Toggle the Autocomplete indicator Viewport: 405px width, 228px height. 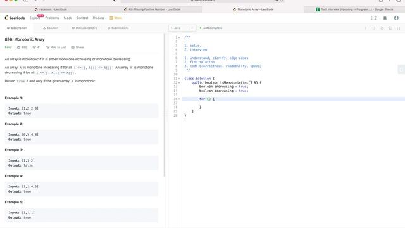211,28
